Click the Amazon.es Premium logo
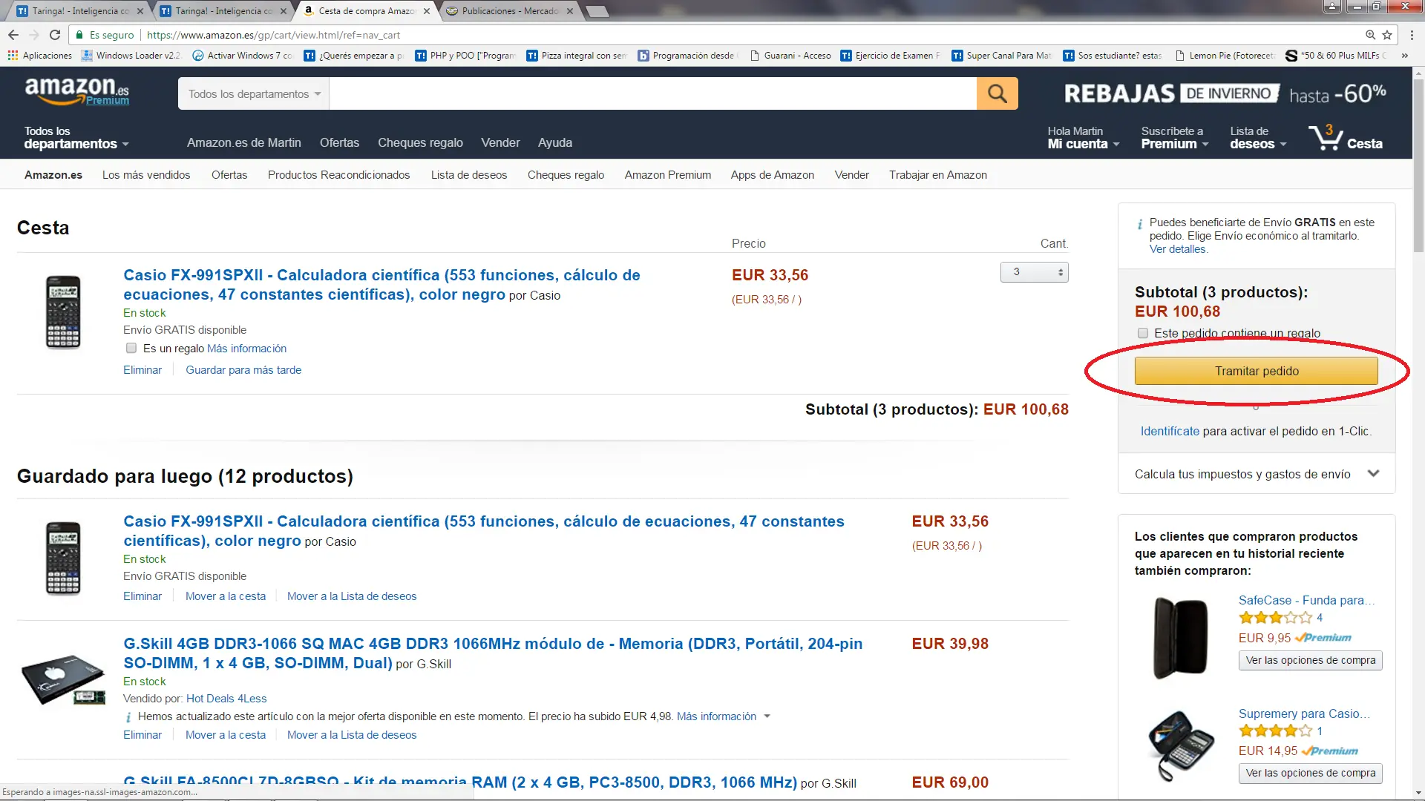Image resolution: width=1425 pixels, height=801 pixels. (76, 91)
